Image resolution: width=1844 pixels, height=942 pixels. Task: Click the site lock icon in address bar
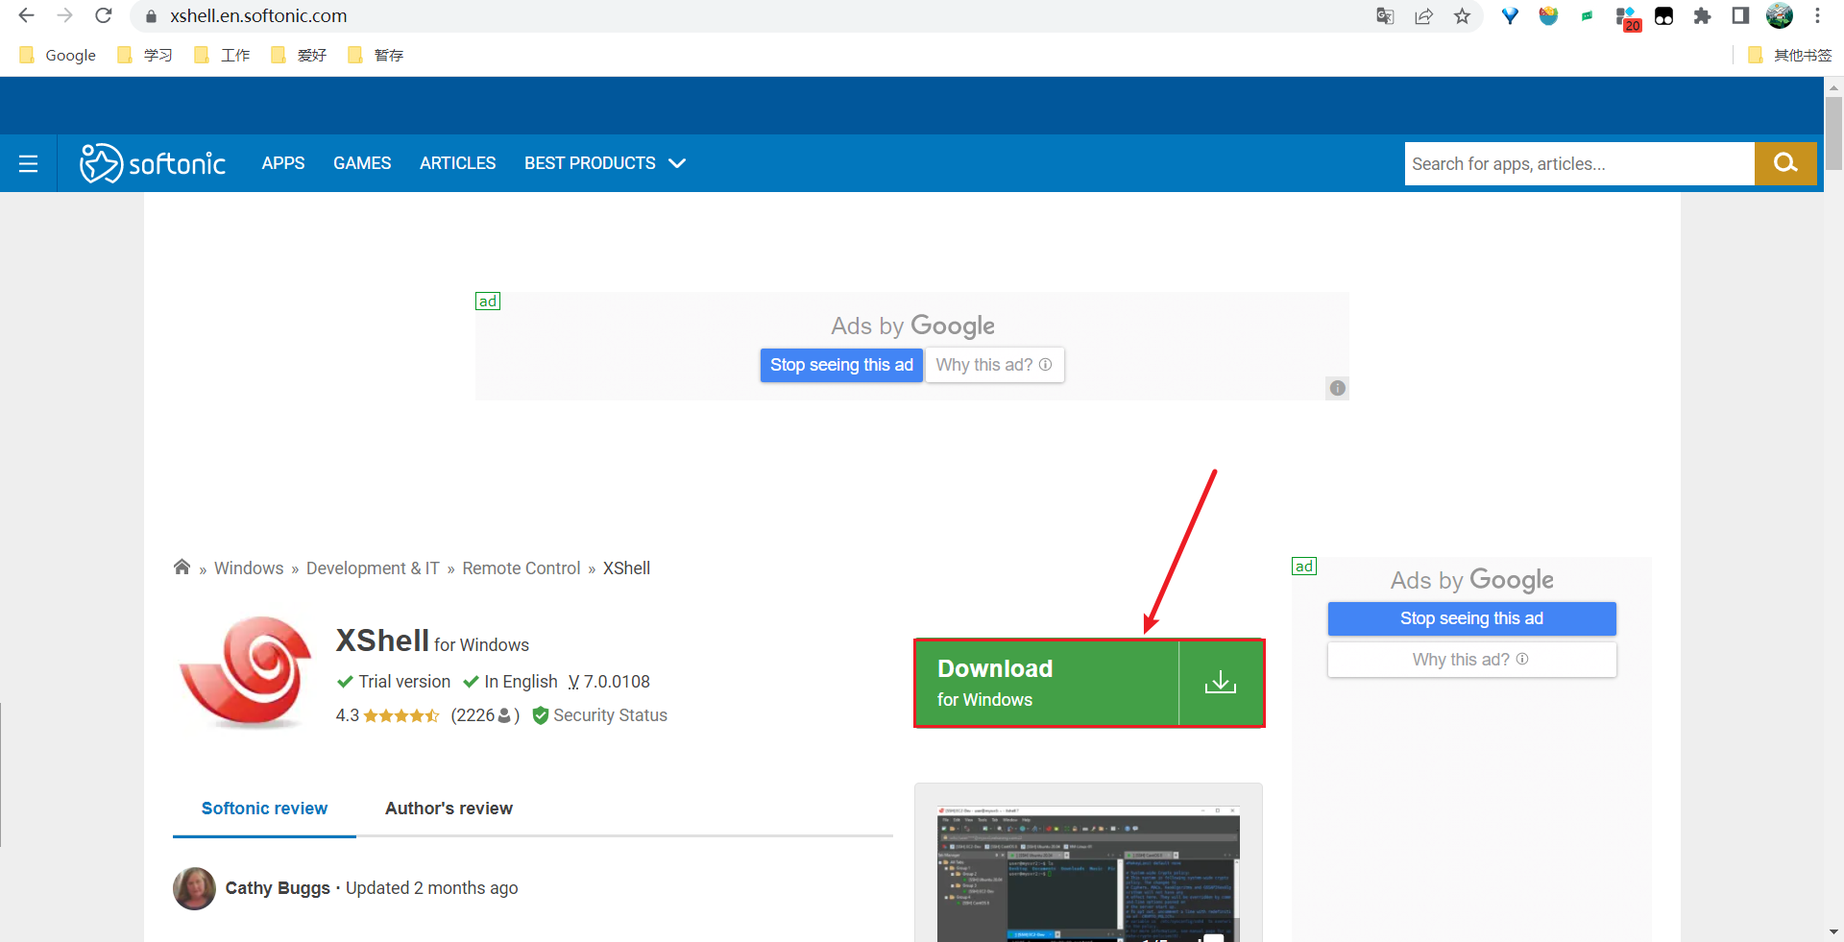tap(151, 15)
